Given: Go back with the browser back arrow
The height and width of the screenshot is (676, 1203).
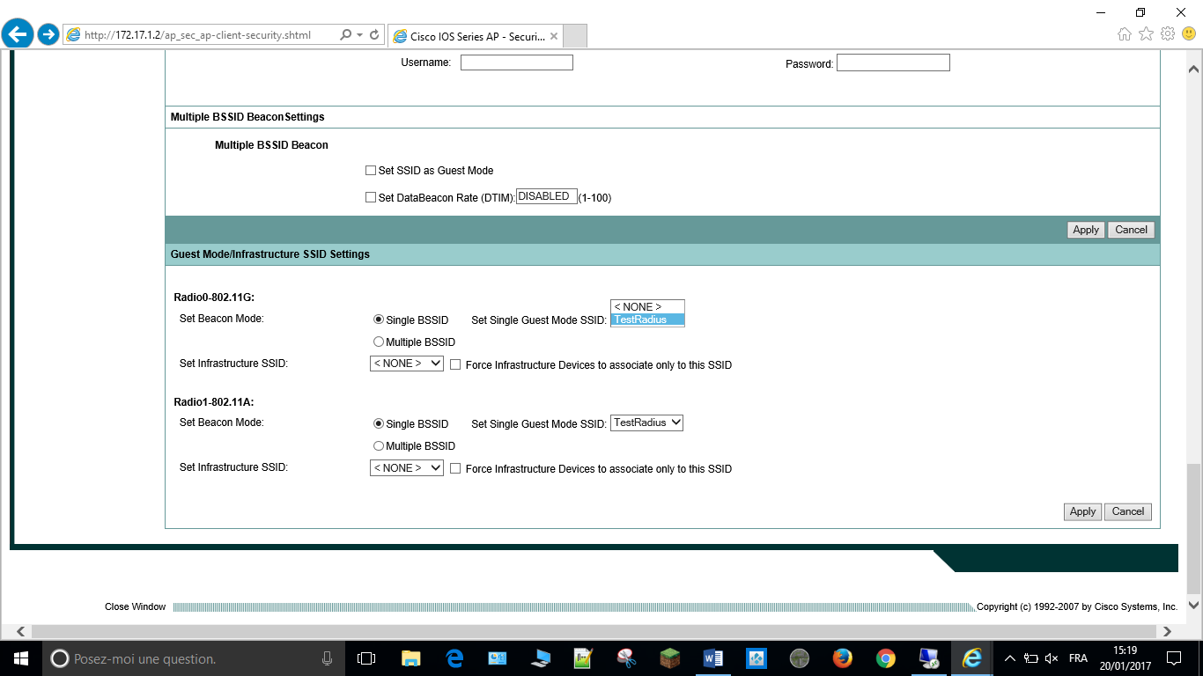Looking at the screenshot, I should coord(18,34).
